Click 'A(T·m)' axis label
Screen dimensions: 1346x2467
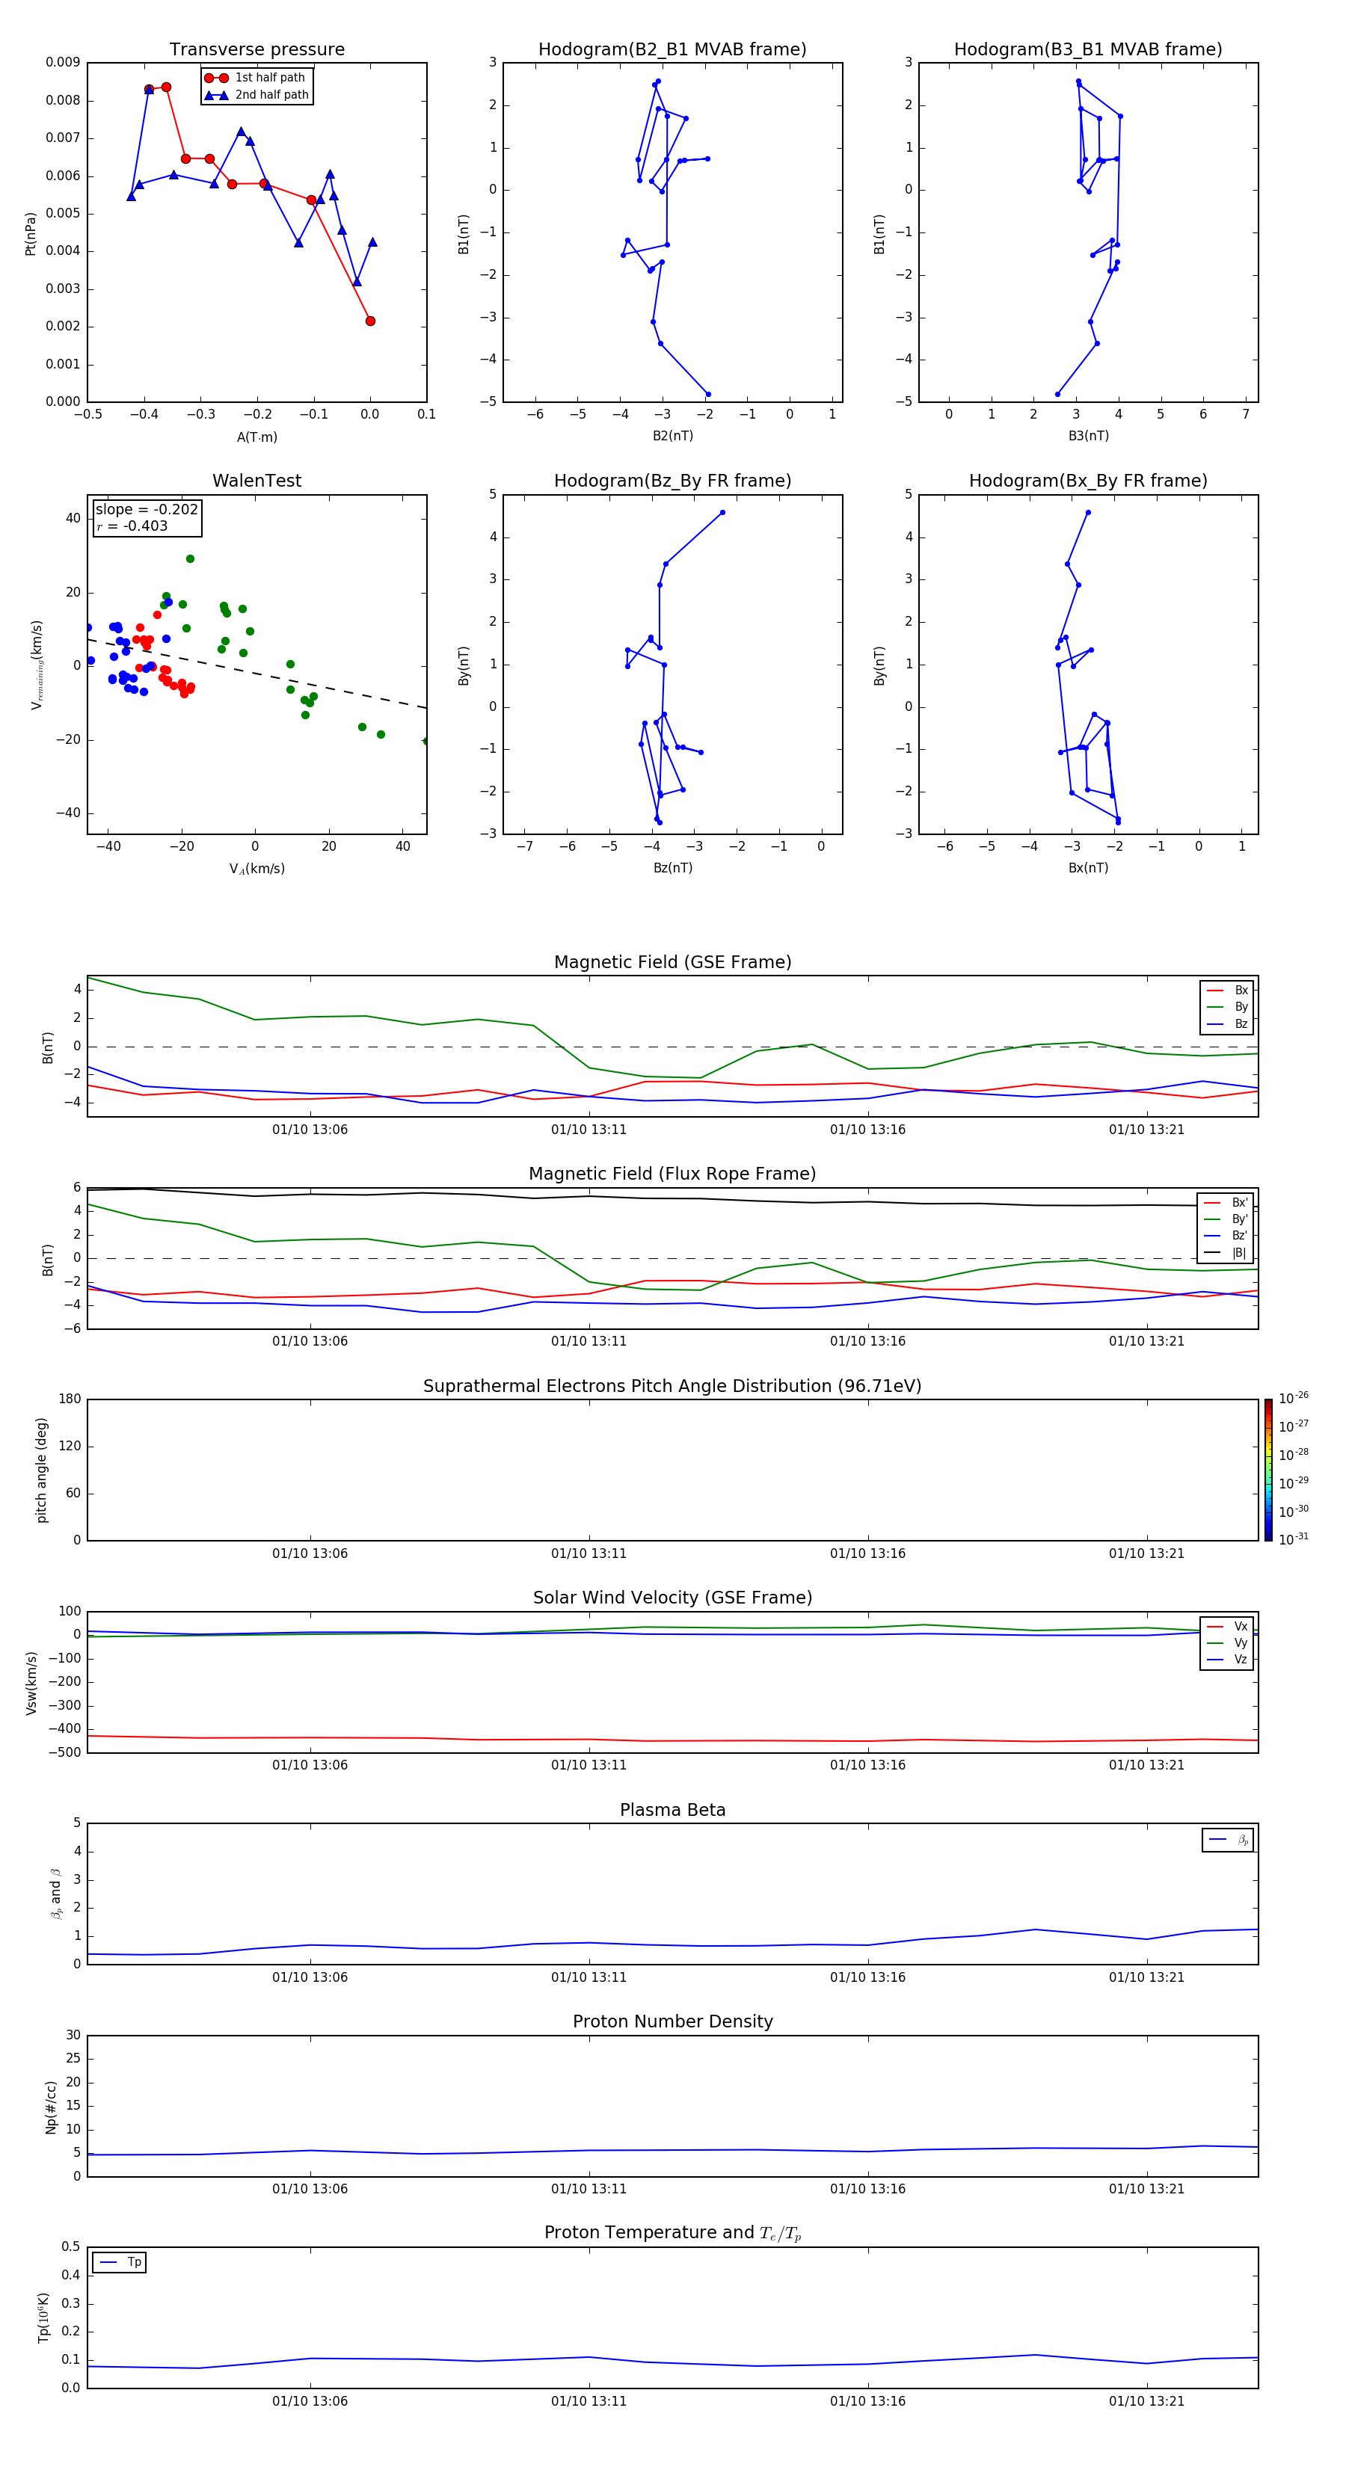pos(256,437)
